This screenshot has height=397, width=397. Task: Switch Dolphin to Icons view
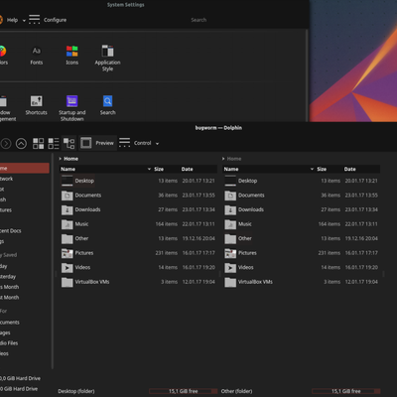click(x=38, y=144)
